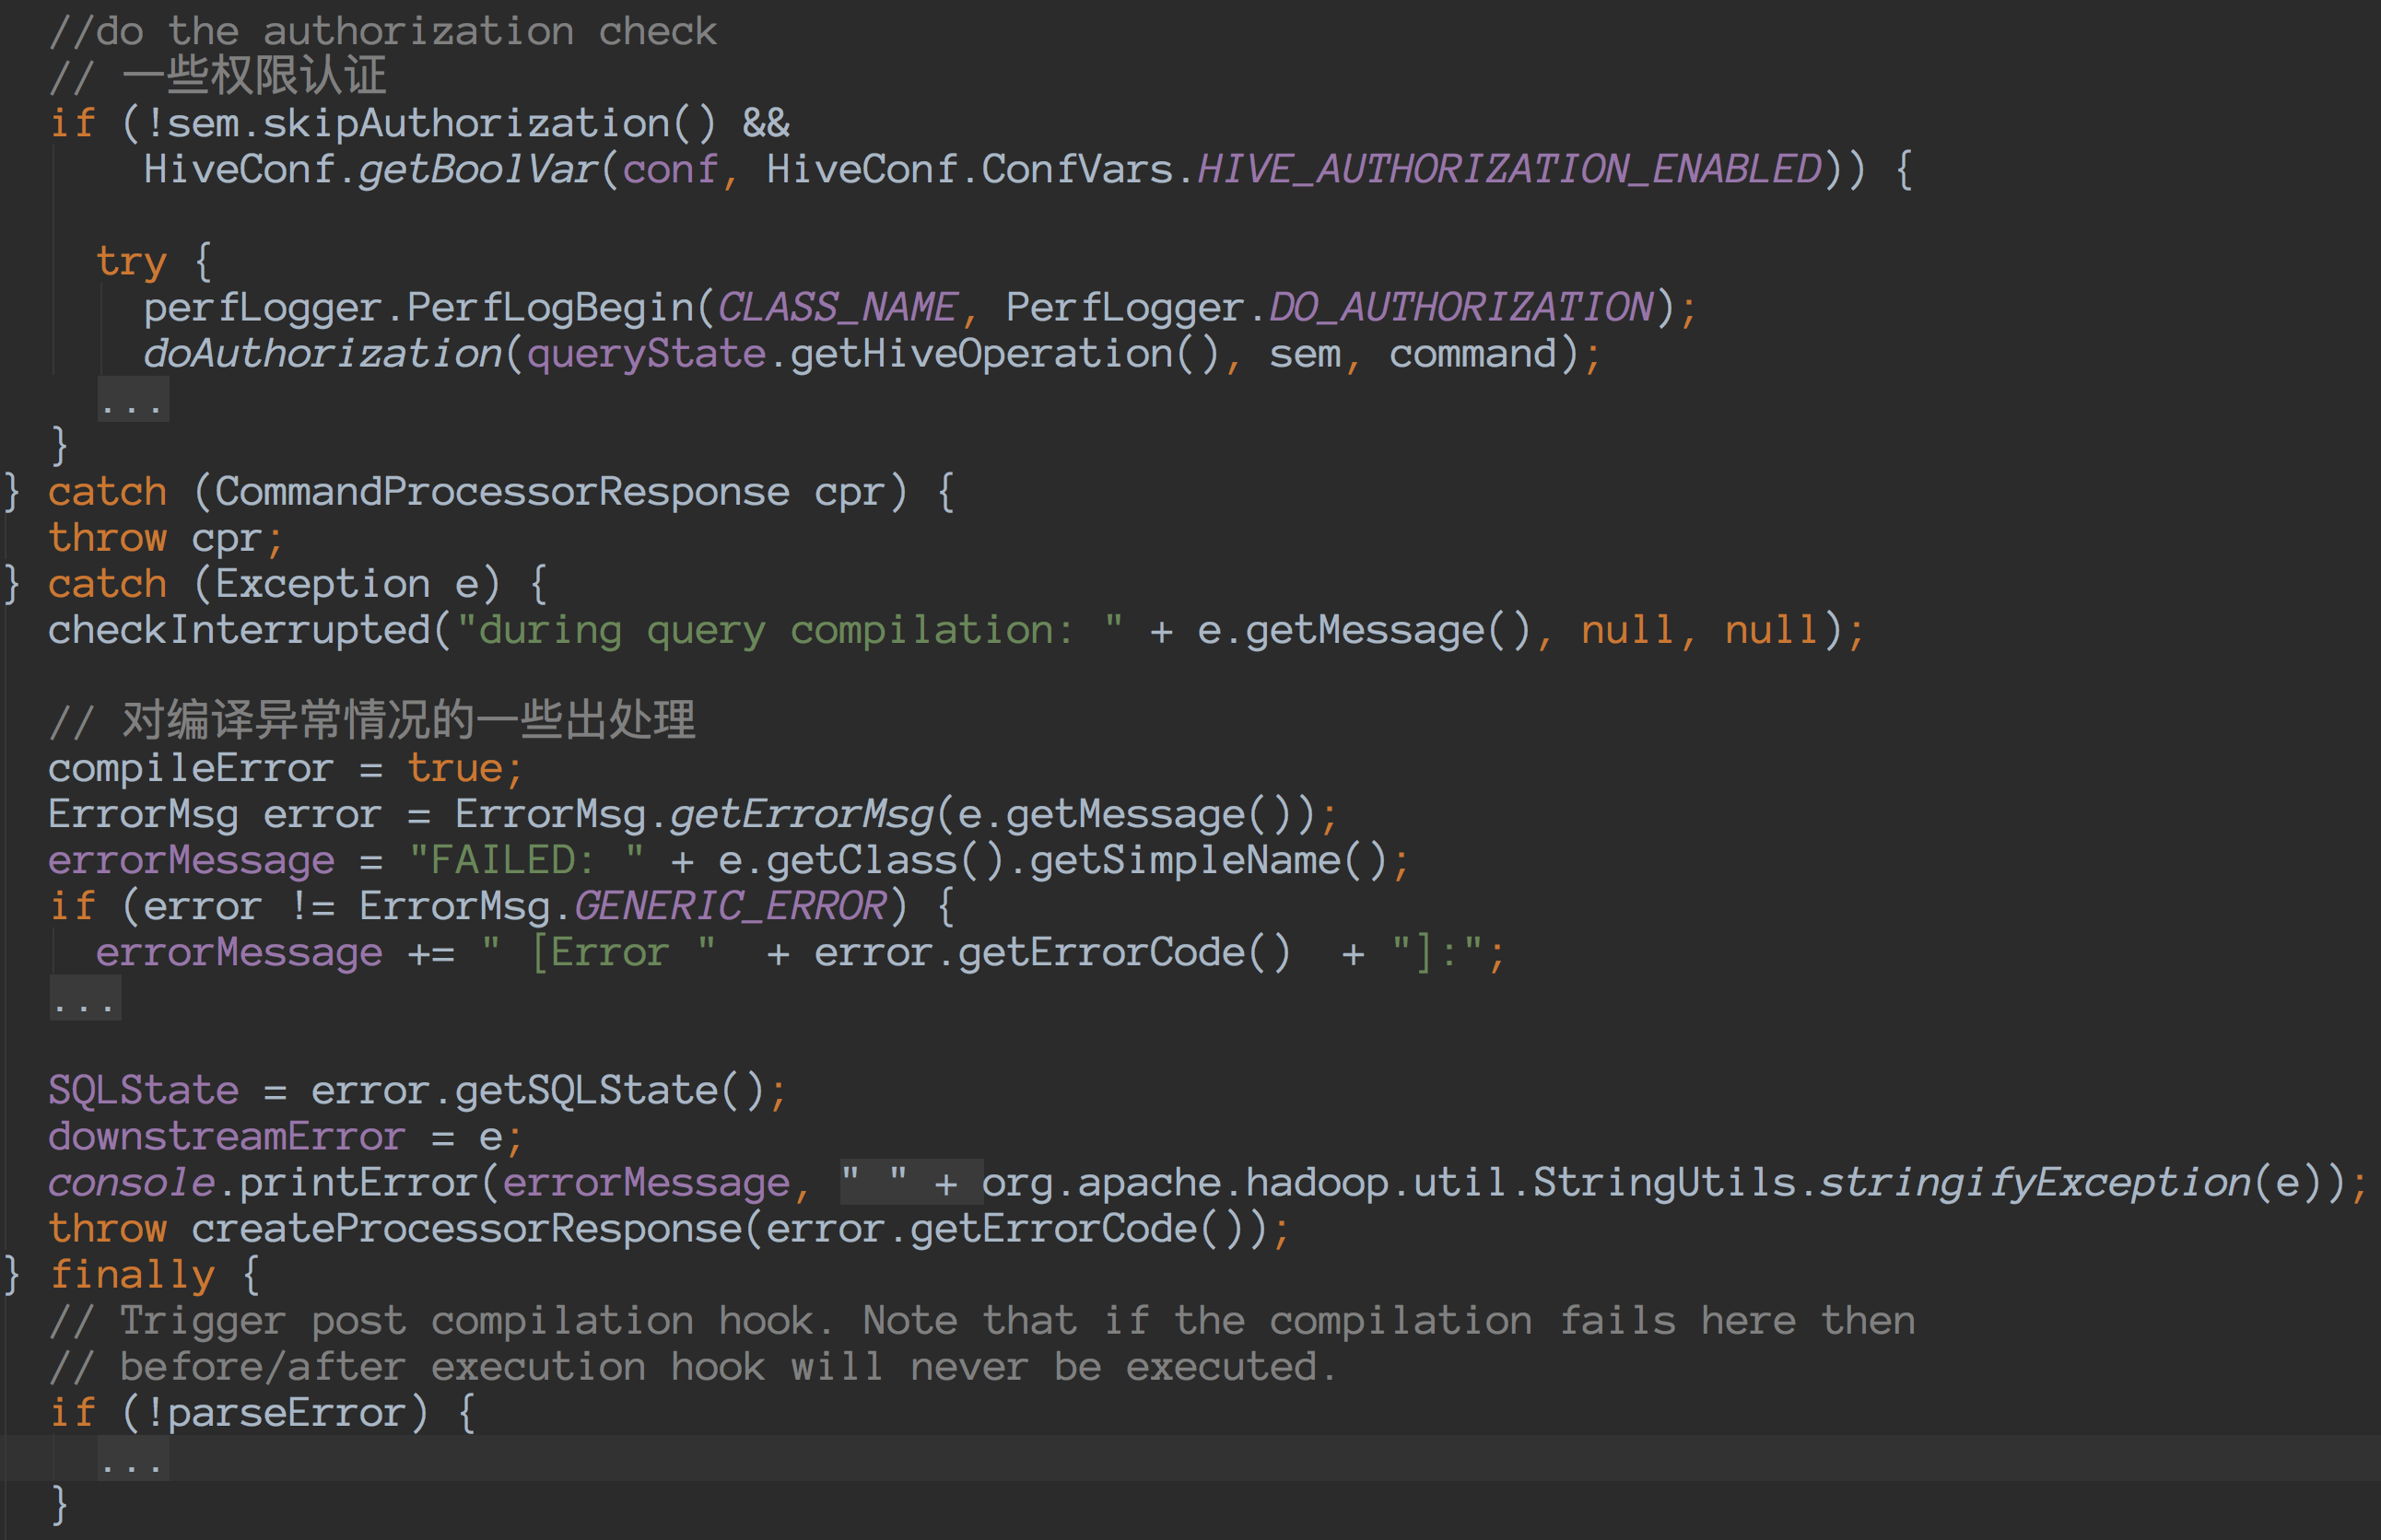This screenshot has height=1540, width=2381.
Task: Click the SQLState field assignment
Action: click(x=143, y=1090)
